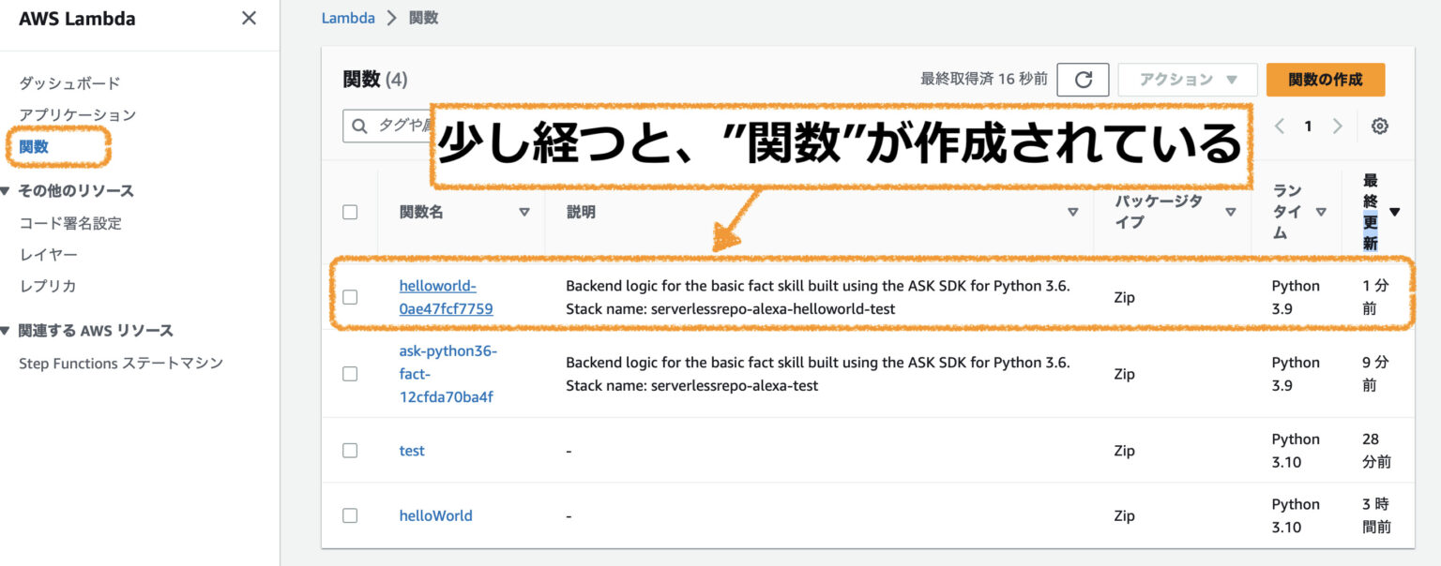Go to next page with right arrow
This screenshot has height=566, width=1441.
point(1338,125)
